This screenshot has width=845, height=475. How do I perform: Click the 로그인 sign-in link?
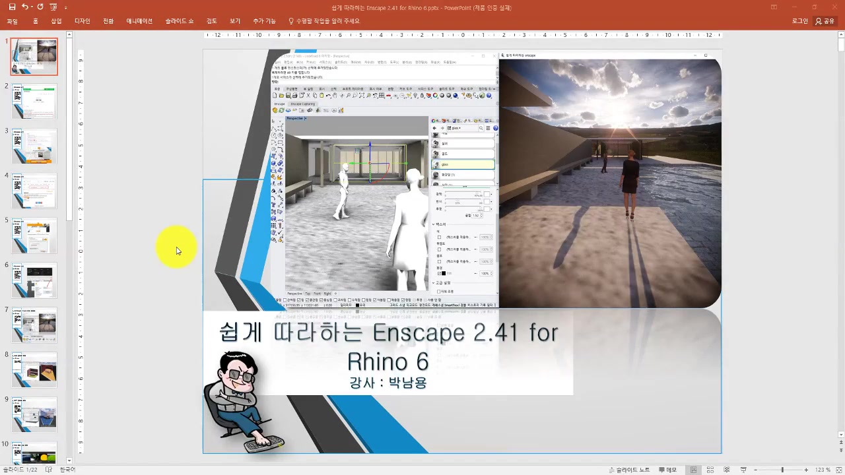(799, 21)
